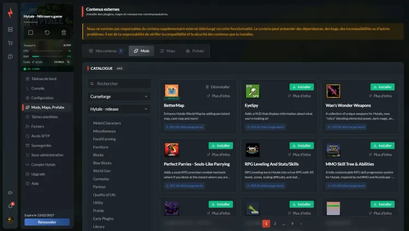Screen dimensions: 409x231
Task: Switch to the Prefabs tab
Action: (x=195, y=51)
